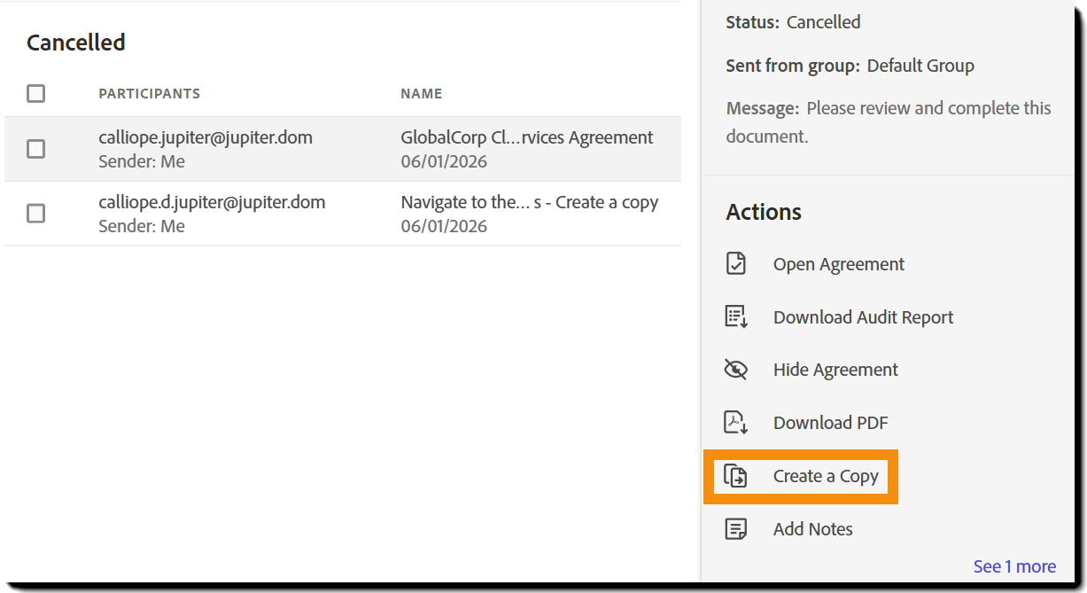Click the notes page icon next to Add Notes

tap(736, 528)
